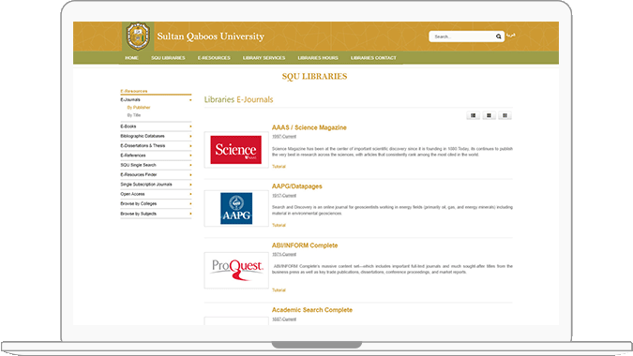Expand the Browse by Colleges arrow
633x356 pixels.
click(x=190, y=204)
